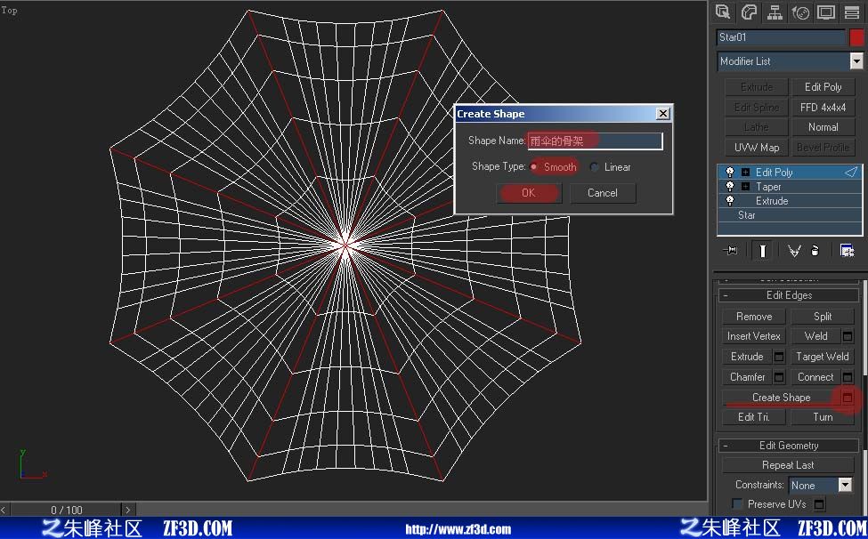The image size is (868, 539).
Task: Apply the Normal modifier button
Action: (x=823, y=127)
